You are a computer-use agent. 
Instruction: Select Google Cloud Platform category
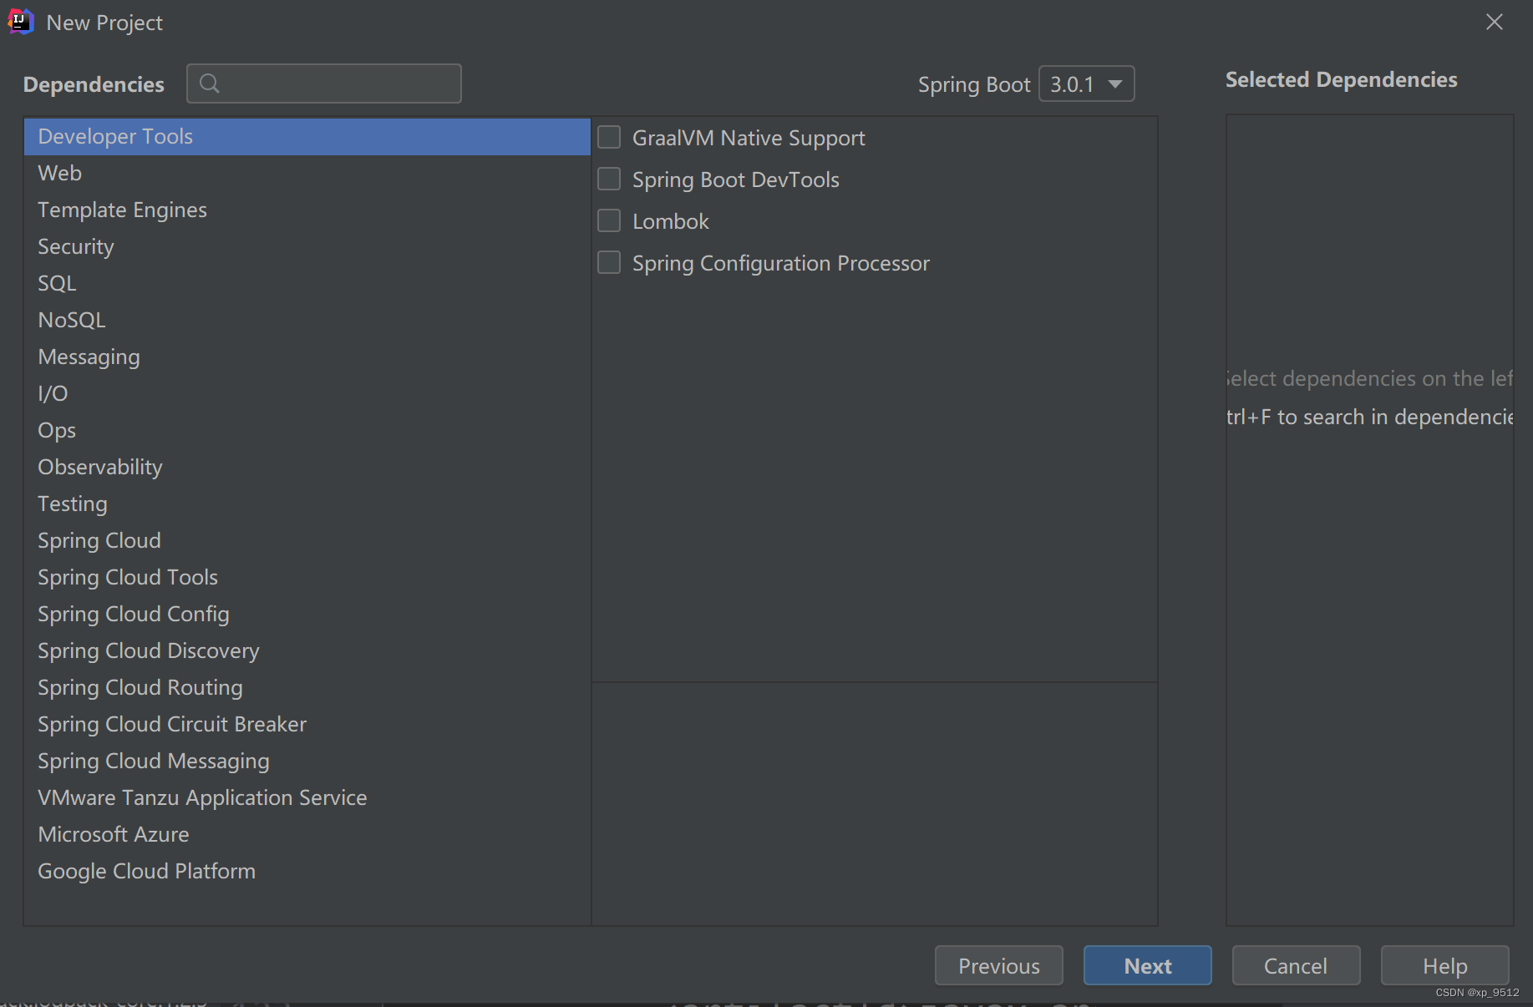point(307,871)
